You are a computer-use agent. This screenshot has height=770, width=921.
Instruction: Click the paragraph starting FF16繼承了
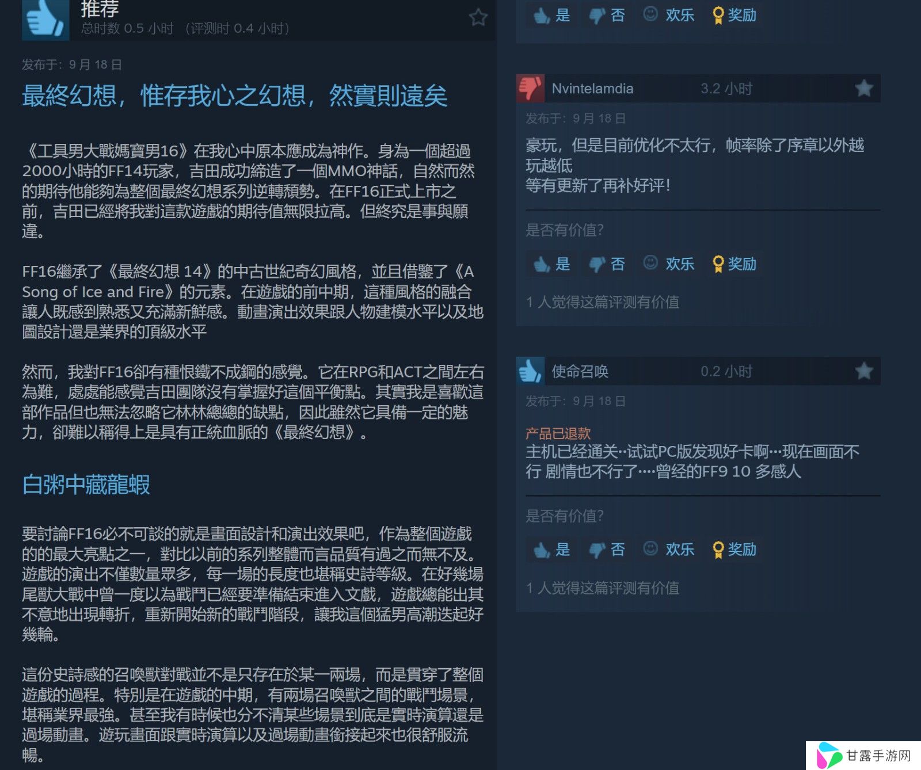point(252,302)
